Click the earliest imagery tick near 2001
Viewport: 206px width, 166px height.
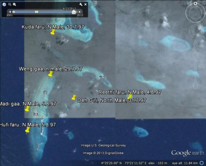(x=13, y=12)
